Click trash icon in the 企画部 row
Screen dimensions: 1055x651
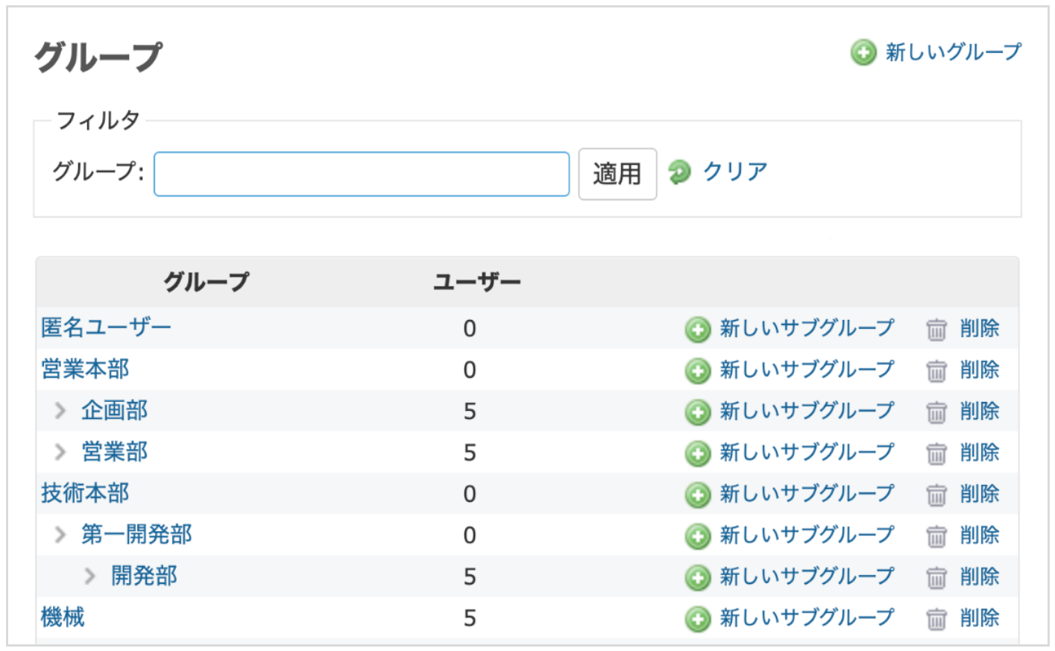pyautogui.click(x=936, y=412)
